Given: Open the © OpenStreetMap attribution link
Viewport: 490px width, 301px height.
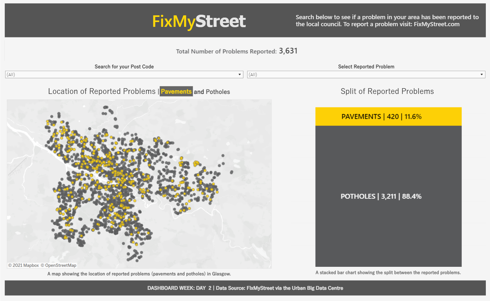Looking at the screenshot, I should [59, 265].
